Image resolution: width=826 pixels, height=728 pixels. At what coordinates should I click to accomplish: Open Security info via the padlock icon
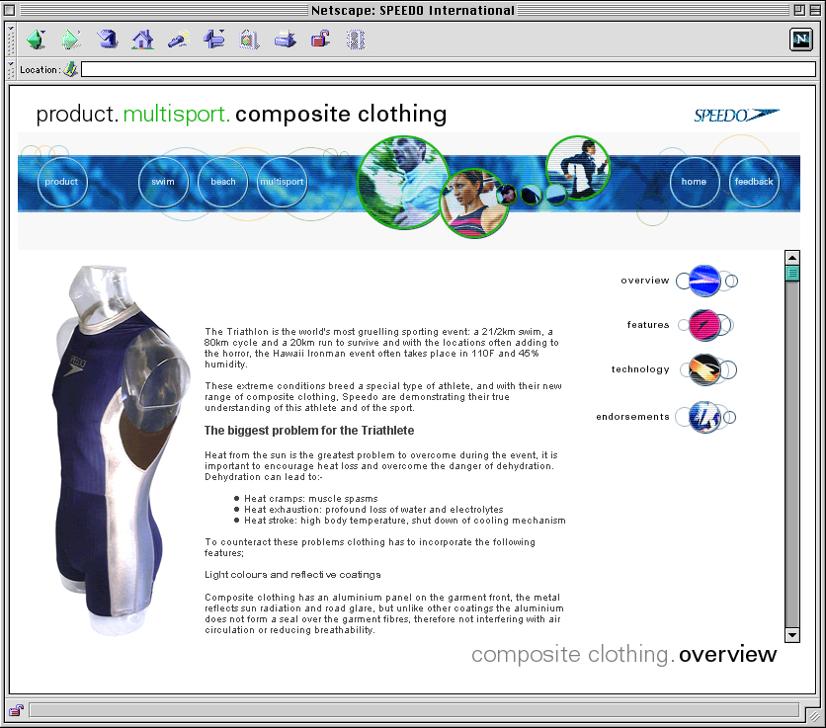pos(320,40)
